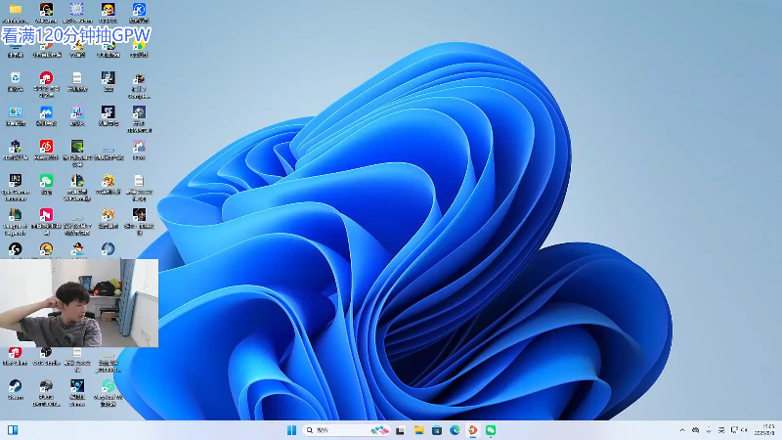
Task: Open the Steam desktop shortcut
Action: [15, 386]
